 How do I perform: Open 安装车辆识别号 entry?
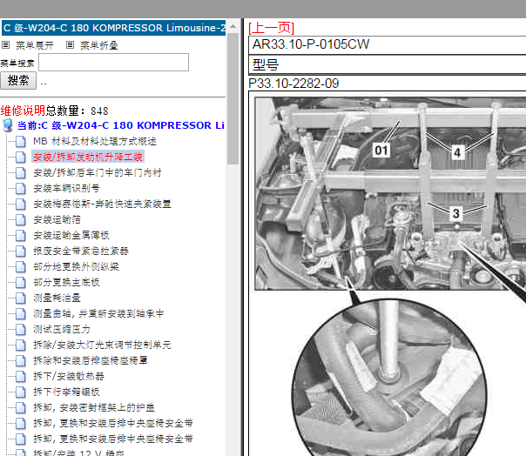[66, 189]
